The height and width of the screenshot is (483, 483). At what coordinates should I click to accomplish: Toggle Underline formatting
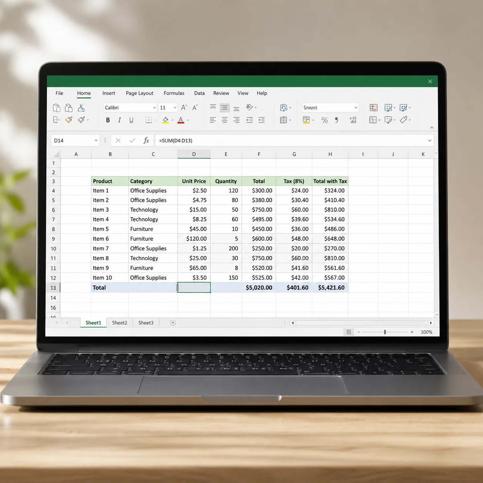click(131, 120)
